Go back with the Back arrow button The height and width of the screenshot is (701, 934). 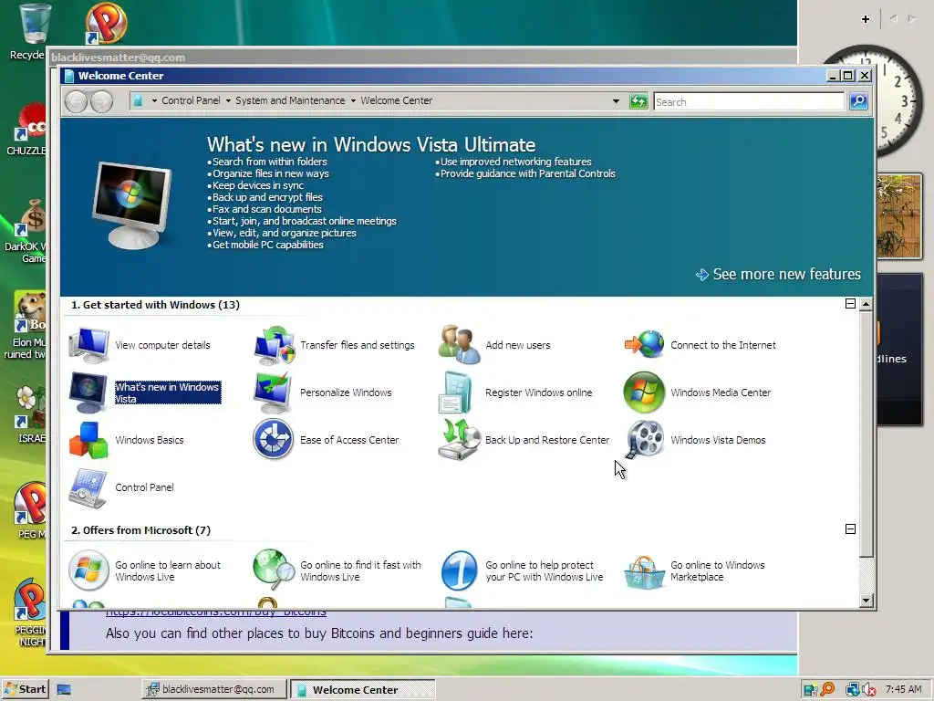click(x=77, y=101)
